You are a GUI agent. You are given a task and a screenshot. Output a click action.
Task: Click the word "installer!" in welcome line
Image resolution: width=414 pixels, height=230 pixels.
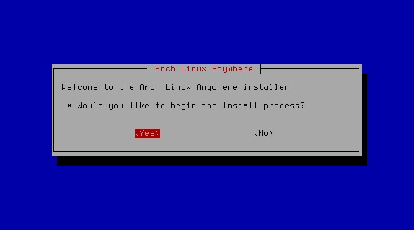pyautogui.click(x=269, y=87)
